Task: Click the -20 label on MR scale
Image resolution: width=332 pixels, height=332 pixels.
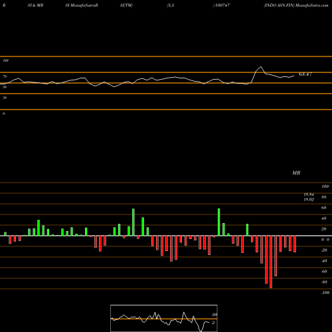Action: pos(324,250)
